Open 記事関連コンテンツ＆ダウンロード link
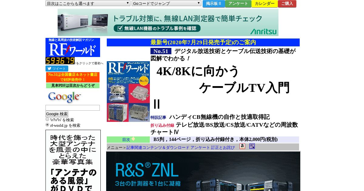 pos(158,148)
